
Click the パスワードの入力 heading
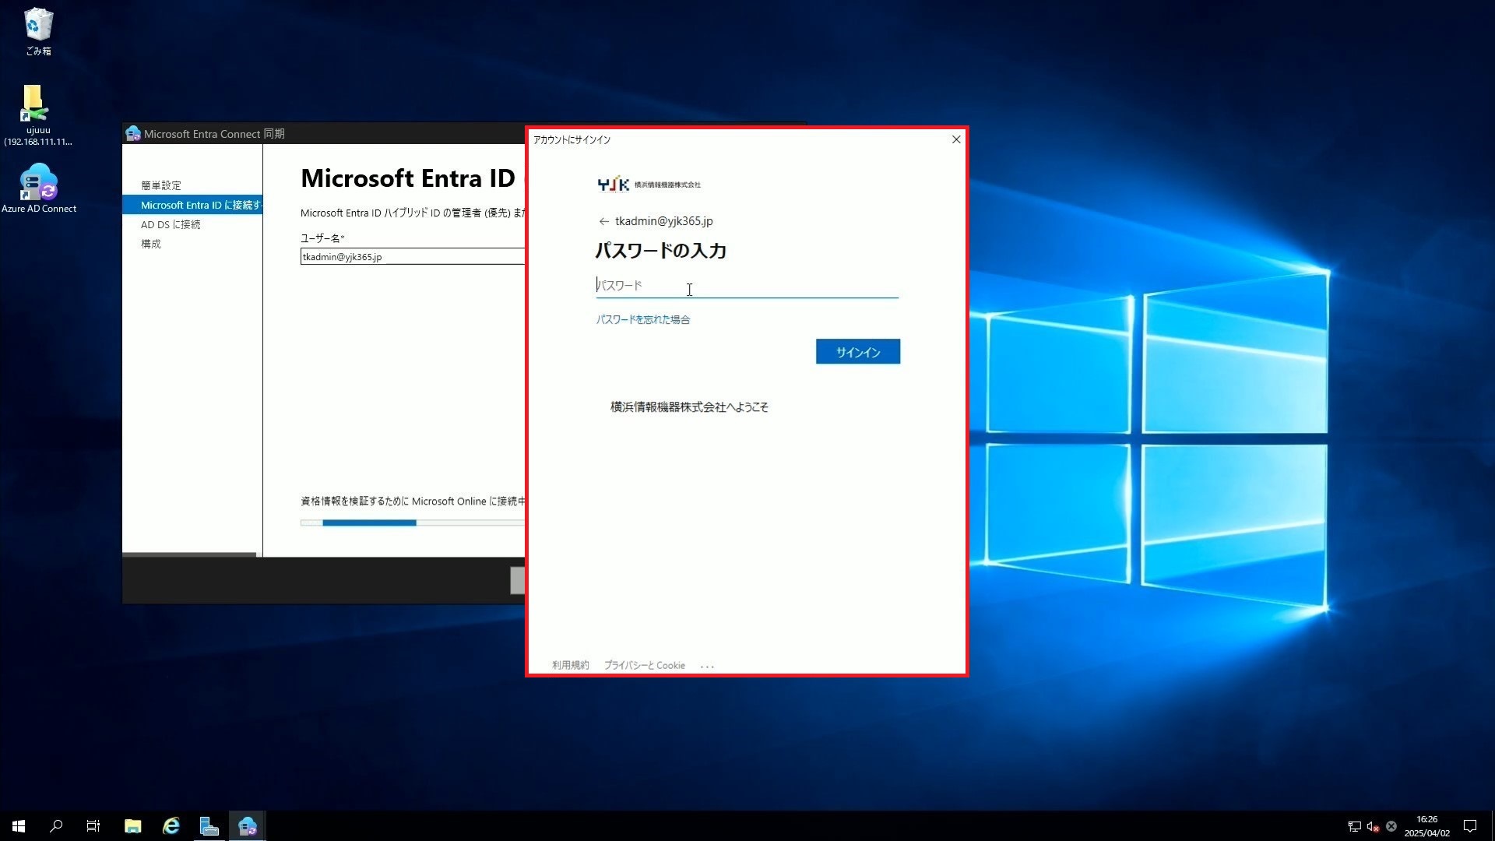pyautogui.click(x=661, y=251)
